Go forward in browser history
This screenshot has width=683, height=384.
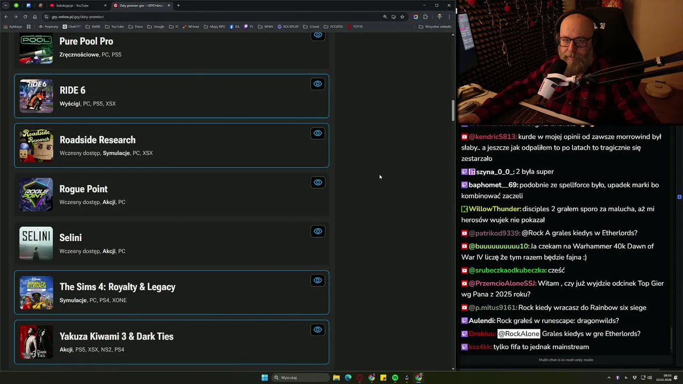point(15,17)
